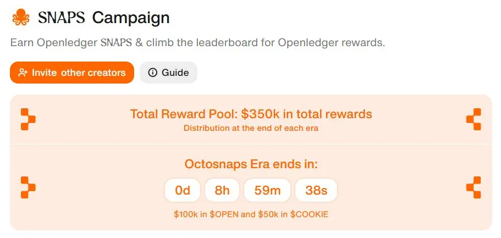Select the 38s seconds countdown box

click(x=316, y=190)
